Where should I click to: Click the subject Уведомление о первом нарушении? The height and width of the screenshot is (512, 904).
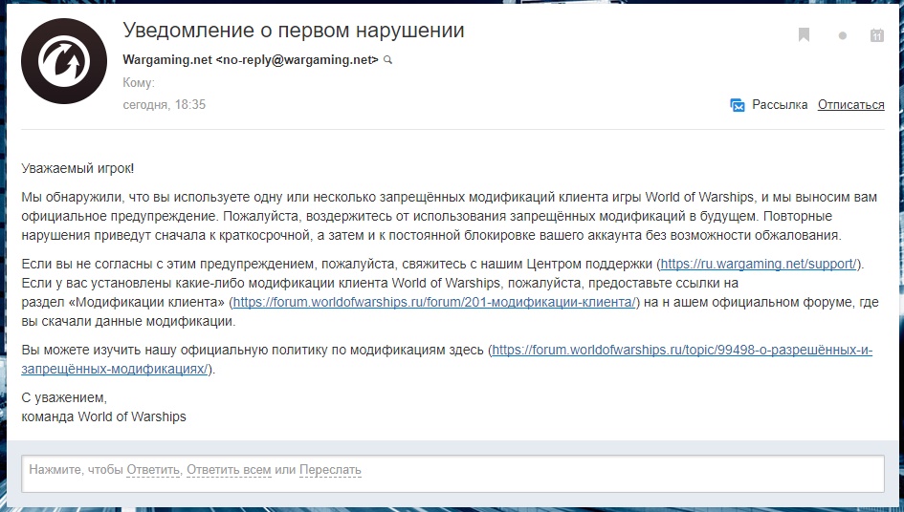294,30
